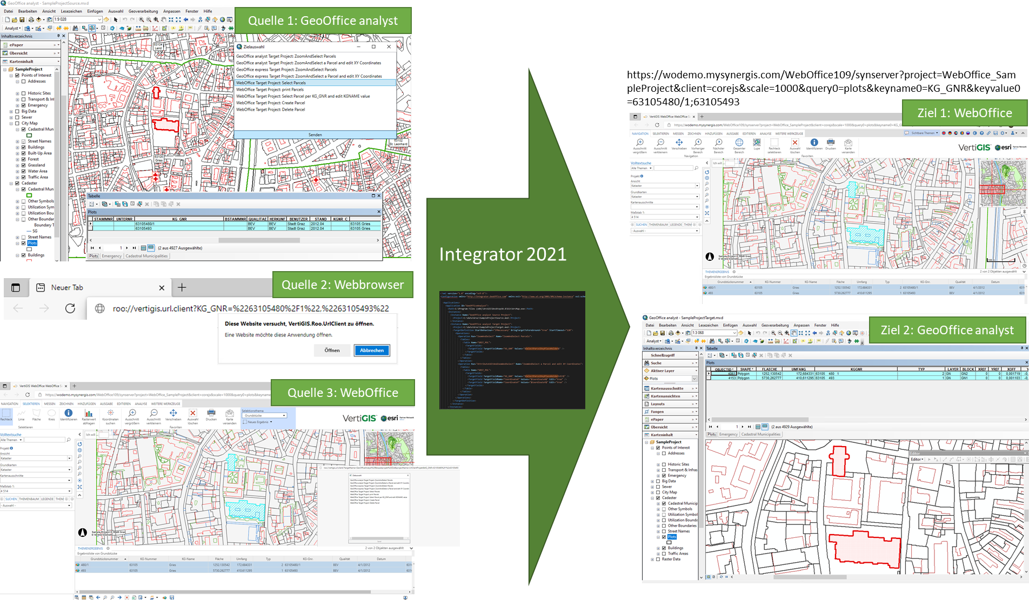Click the Koordinaten suchen tool icon

click(110, 414)
